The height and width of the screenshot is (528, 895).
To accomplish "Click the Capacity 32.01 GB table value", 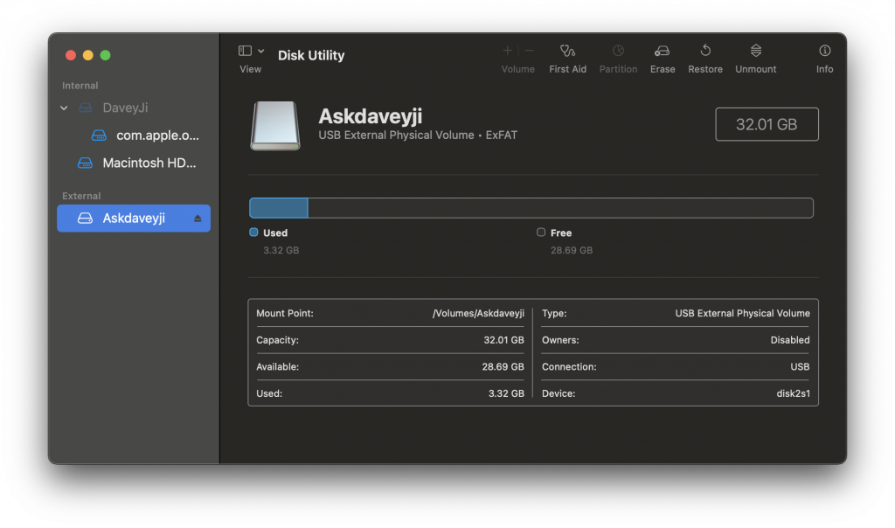I will click(x=503, y=340).
